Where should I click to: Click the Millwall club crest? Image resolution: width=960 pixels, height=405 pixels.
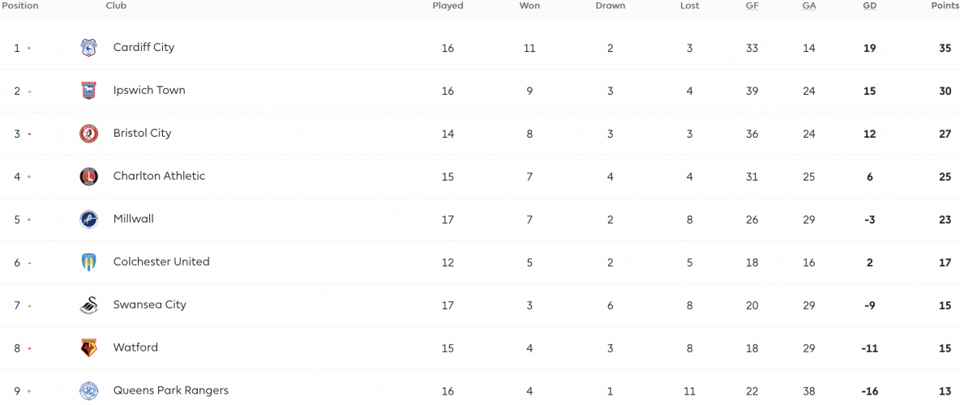(x=88, y=219)
